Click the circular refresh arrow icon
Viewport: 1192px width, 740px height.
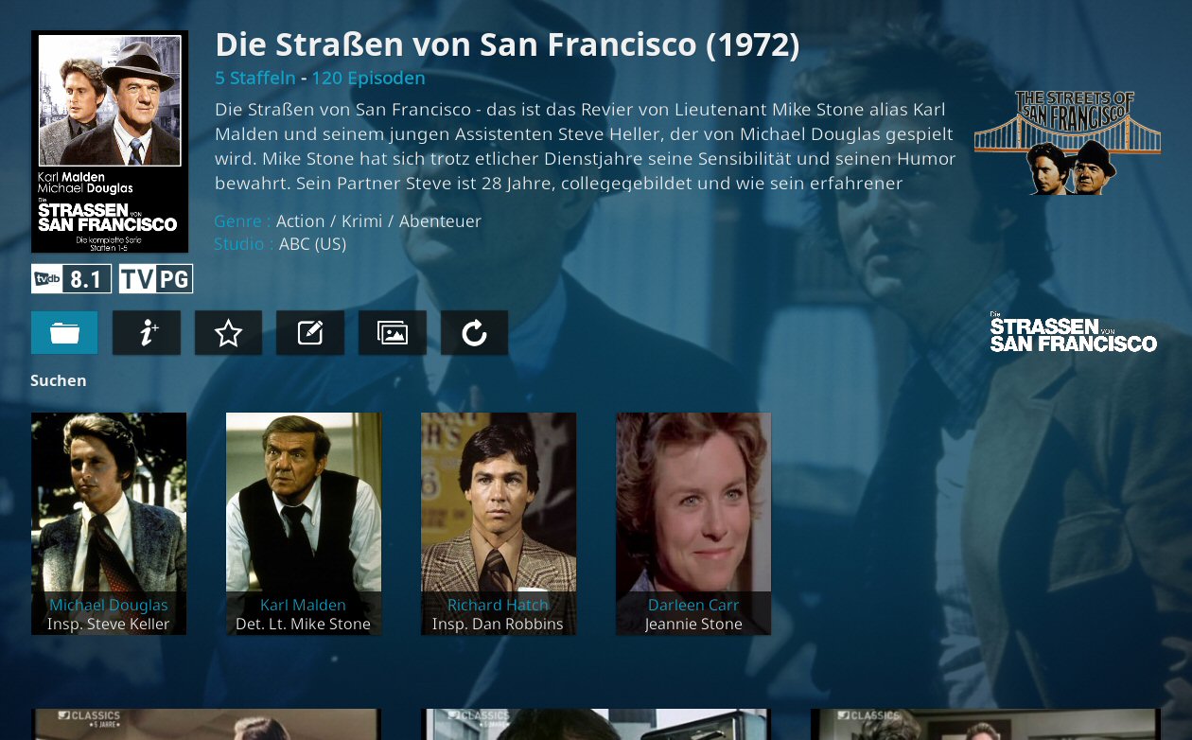474,333
